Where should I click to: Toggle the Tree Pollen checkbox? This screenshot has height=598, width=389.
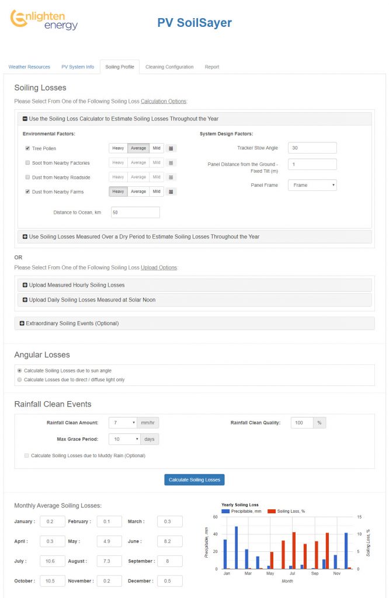(x=27, y=148)
